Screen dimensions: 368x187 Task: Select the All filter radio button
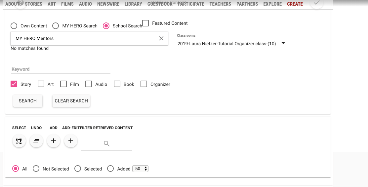[x=16, y=169]
